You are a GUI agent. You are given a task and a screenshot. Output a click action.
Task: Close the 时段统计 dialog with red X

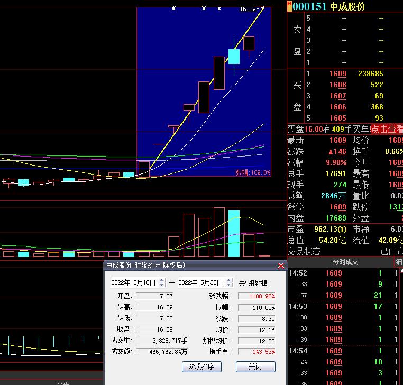click(x=281, y=265)
